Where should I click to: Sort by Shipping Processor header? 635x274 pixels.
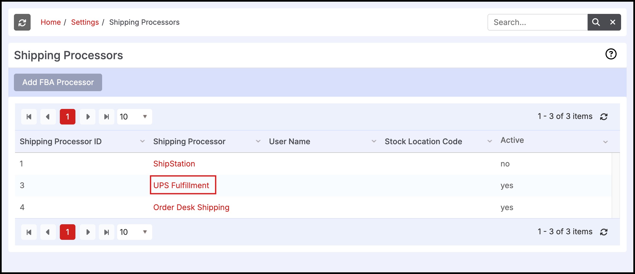click(x=189, y=141)
